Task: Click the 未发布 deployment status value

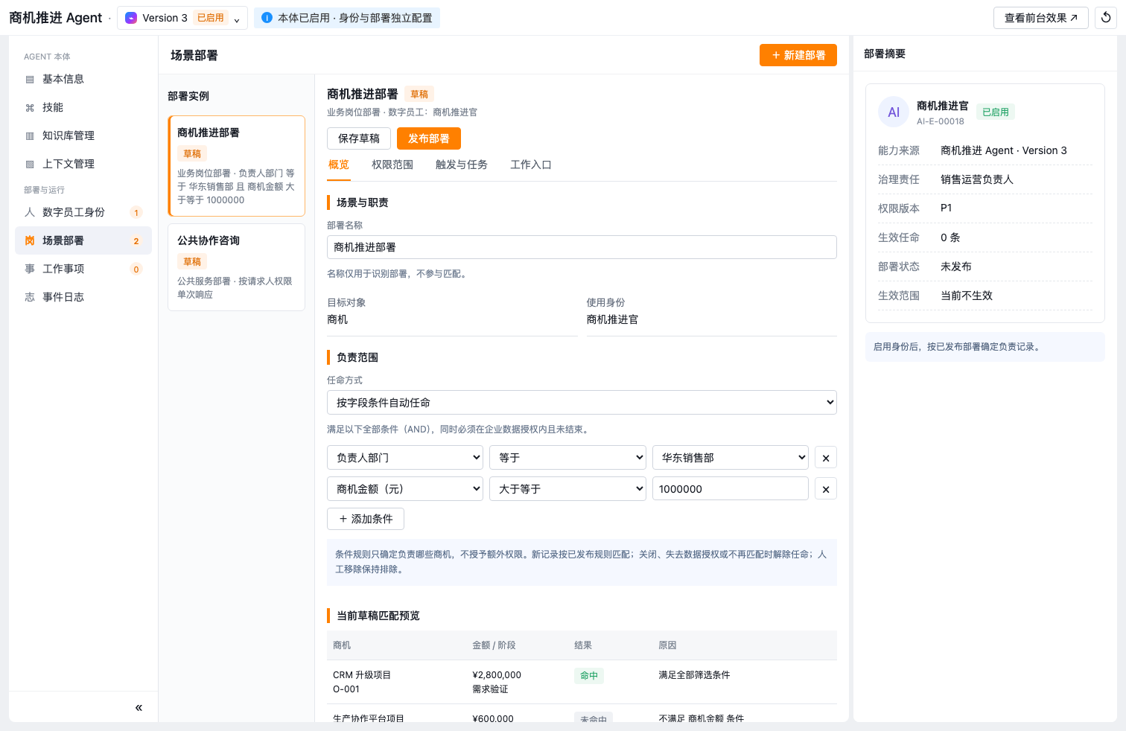Action: coord(956,266)
